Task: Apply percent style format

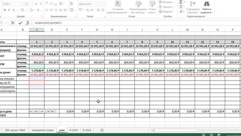Action: 87,10
